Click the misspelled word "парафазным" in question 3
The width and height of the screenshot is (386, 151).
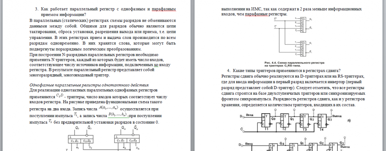point(164,9)
